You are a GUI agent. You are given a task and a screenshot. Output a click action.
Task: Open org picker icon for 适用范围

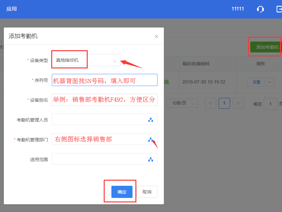[x=150, y=159]
